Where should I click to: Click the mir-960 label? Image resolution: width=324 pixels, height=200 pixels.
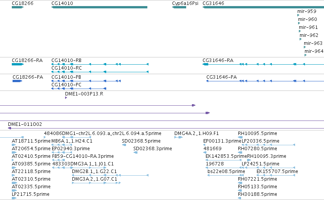coord(308,19)
